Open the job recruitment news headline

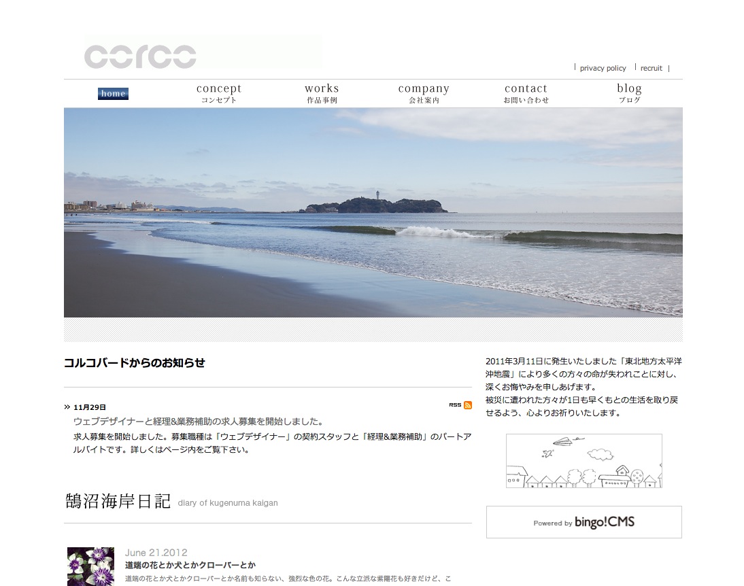pos(198,421)
